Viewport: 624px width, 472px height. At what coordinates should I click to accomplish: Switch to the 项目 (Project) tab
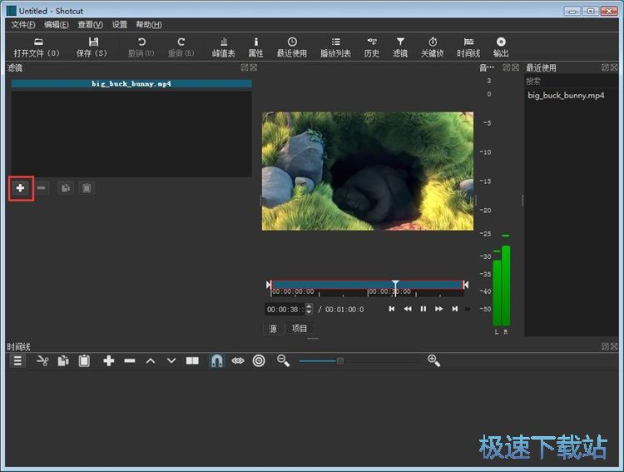pos(299,329)
